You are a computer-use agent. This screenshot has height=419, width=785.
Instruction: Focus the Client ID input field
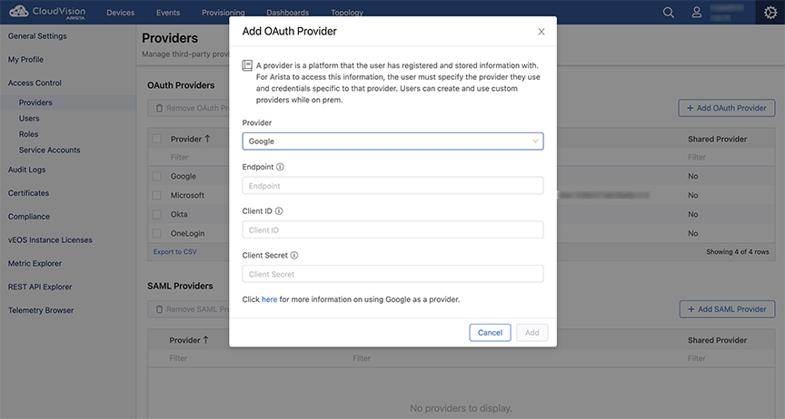[393, 230]
